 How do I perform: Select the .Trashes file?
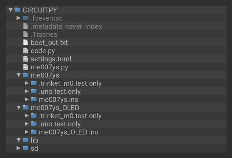pos(44,35)
